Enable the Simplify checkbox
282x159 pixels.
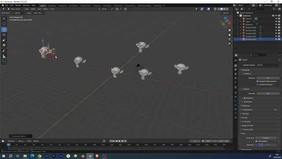[243, 122]
